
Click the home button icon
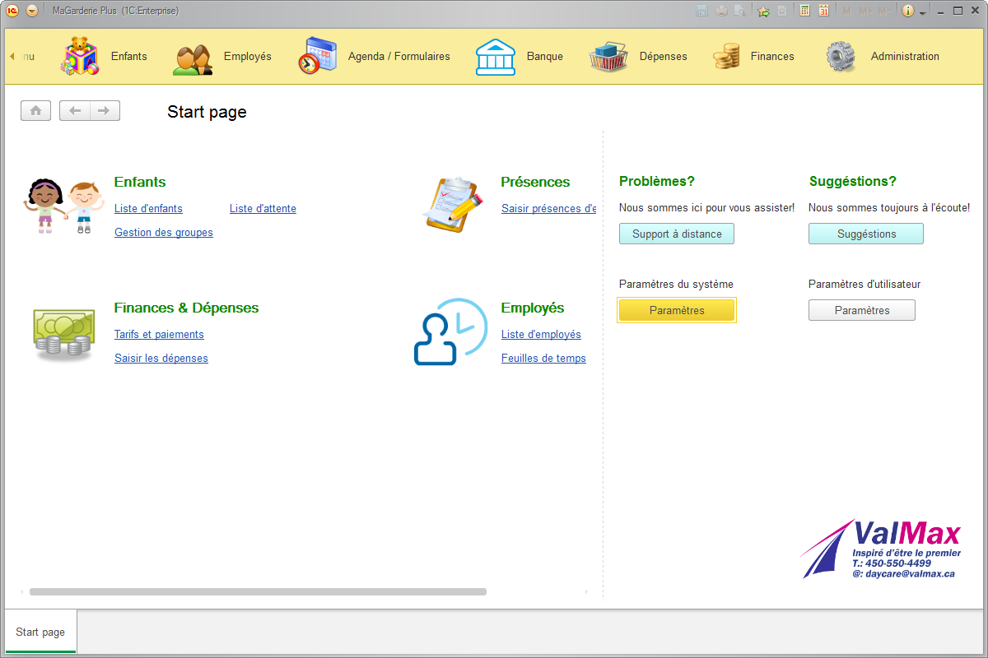pos(35,111)
